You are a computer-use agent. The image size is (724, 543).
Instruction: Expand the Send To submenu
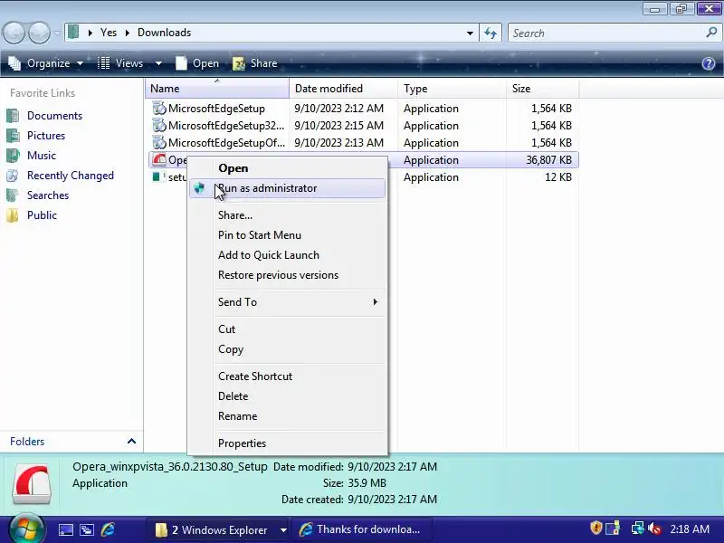287,302
